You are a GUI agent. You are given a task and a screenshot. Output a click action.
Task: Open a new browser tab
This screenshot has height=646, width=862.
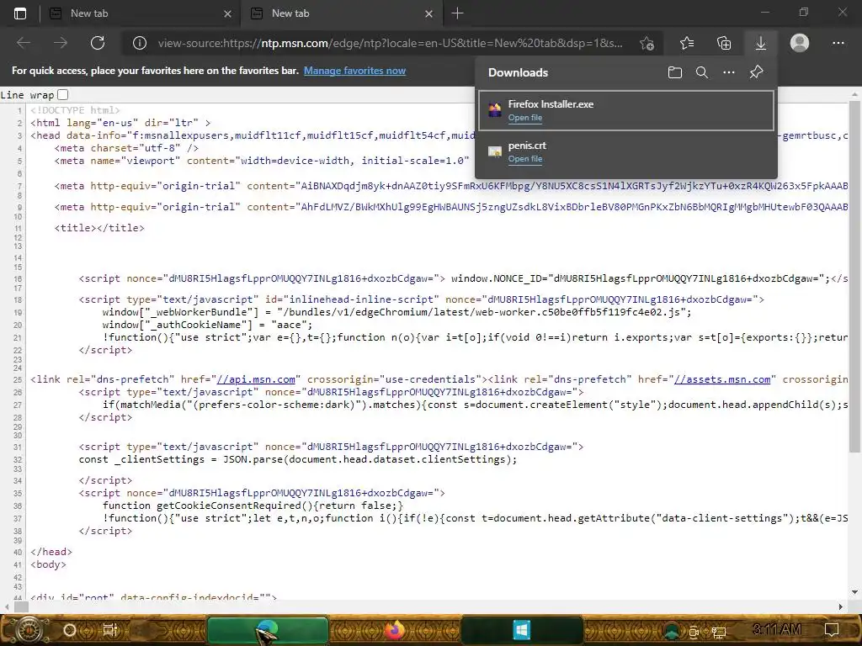(457, 13)
